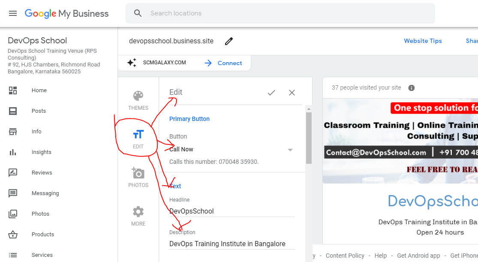Screen dimensions: 478x262
Task: Click the Search locations field
Action: coord(280,13)
